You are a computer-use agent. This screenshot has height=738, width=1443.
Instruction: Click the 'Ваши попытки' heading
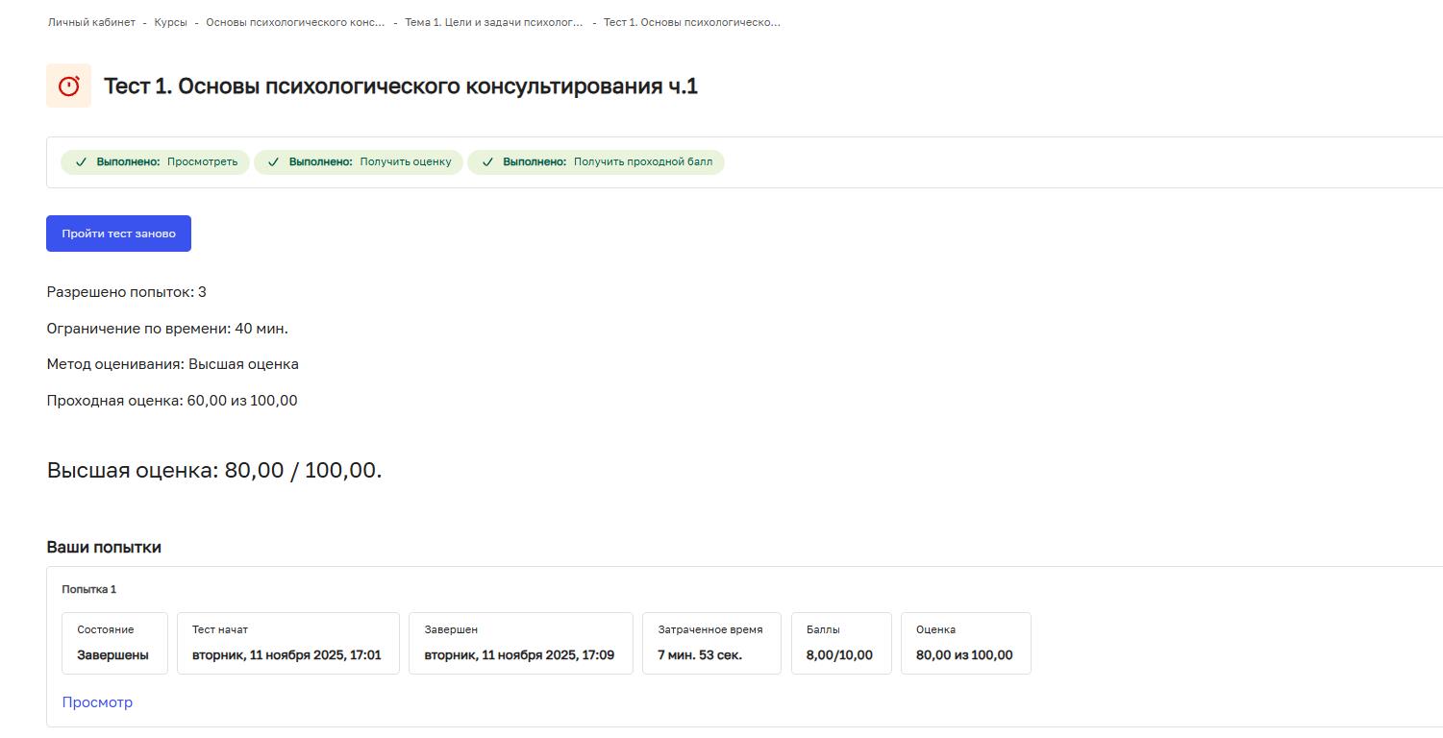[104, 548]
